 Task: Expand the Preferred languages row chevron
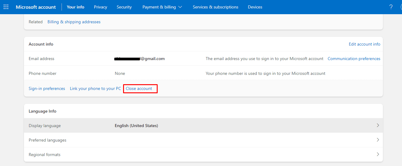378,140
